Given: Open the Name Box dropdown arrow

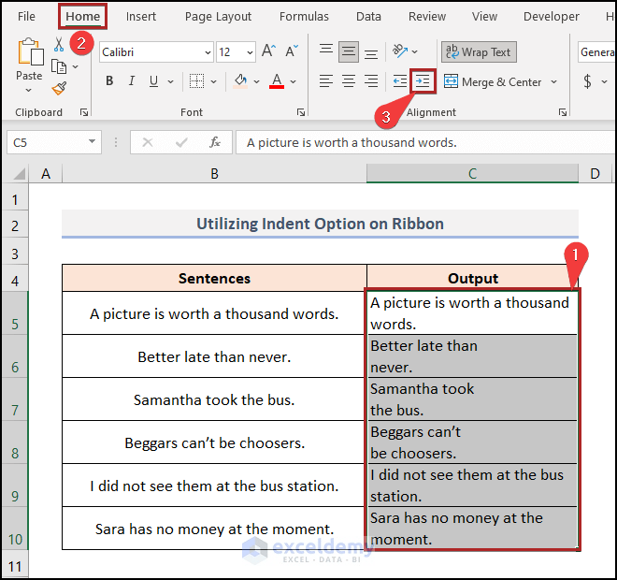Looking at the screenshot, I should (x=92, y=141).
